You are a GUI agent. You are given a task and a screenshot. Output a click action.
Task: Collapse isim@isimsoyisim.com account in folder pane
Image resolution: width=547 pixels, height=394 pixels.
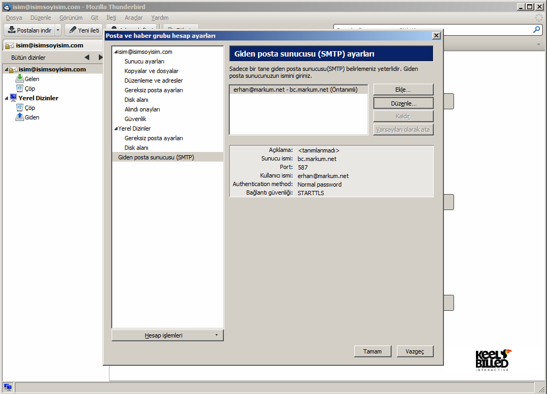[x=6, y=70]
